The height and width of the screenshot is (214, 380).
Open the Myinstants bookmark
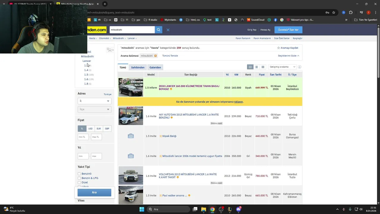(x=168, y=20)
